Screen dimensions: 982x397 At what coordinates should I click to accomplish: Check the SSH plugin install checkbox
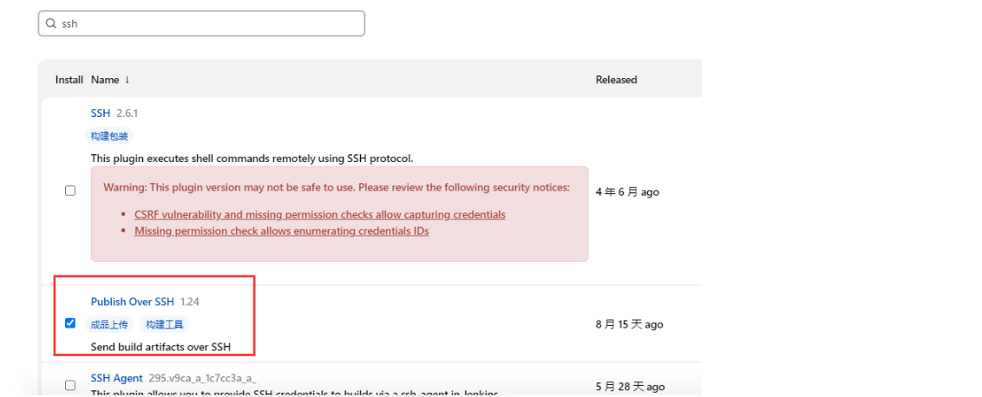point(70,191)
